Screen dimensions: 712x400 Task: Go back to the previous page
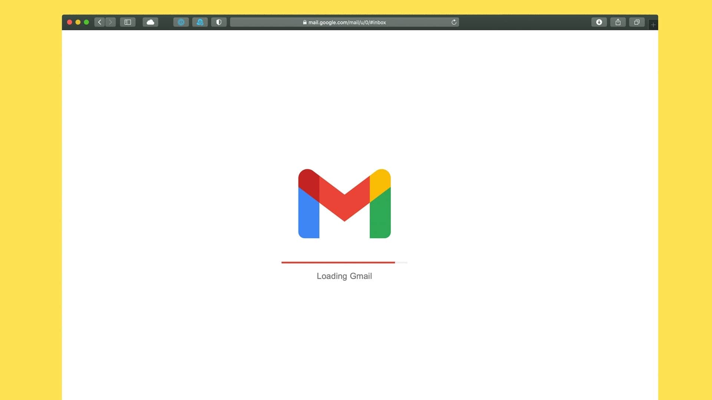(99, 22)
